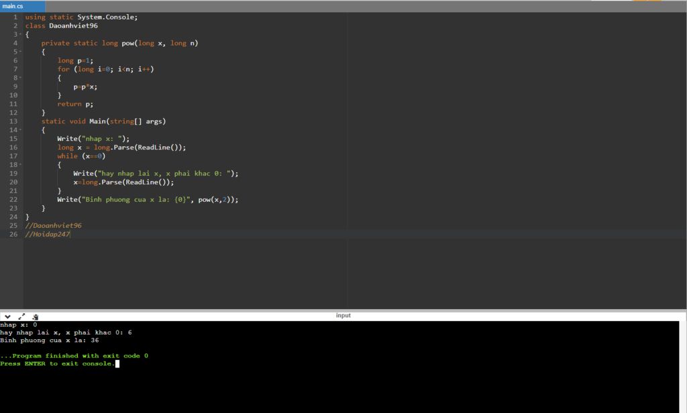The width and height of the screenshot is (687, 413).
Task: Click the Write("nhap x: ") statement
Action: [x=93, y=139]
